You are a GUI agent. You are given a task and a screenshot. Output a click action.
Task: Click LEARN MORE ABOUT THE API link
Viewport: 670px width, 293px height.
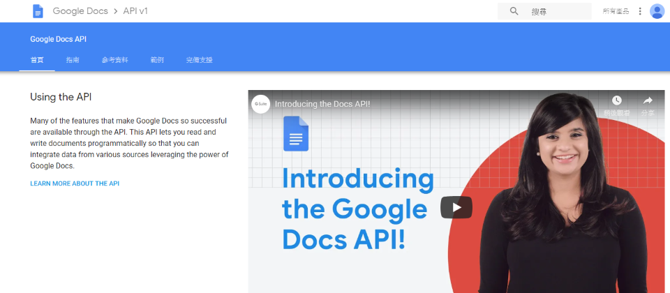point(75,183)
